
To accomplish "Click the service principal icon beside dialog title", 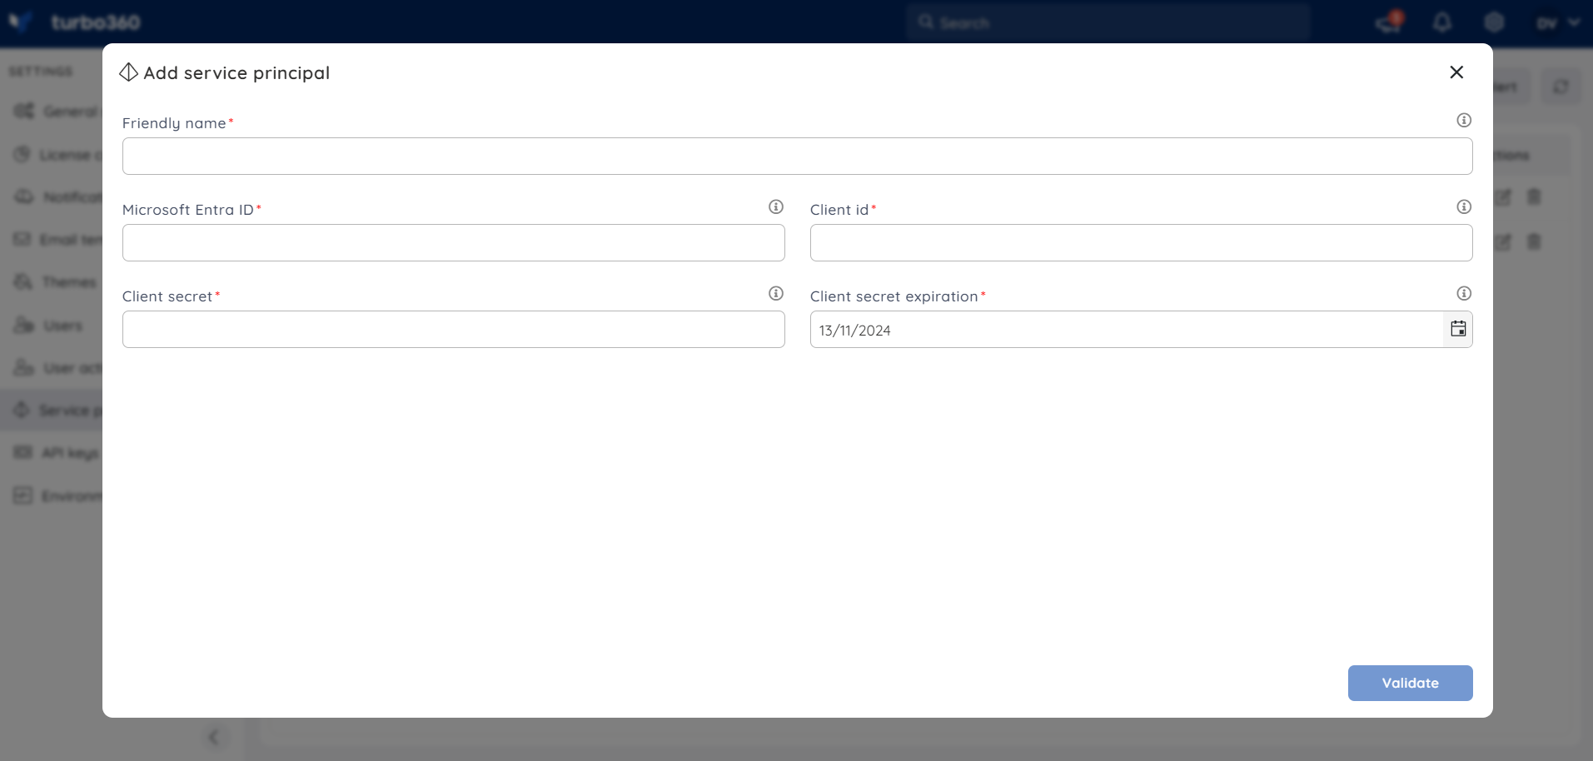I will coord(128,72).
